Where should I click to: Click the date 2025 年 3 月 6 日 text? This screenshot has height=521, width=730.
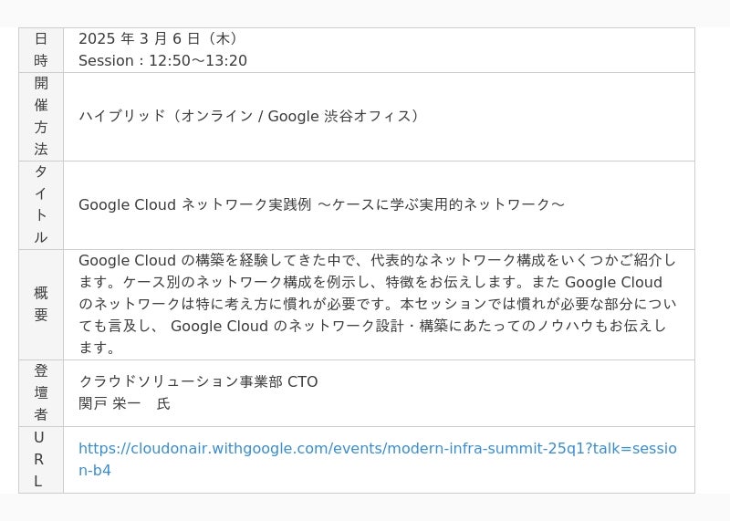[x=159, y=38]
